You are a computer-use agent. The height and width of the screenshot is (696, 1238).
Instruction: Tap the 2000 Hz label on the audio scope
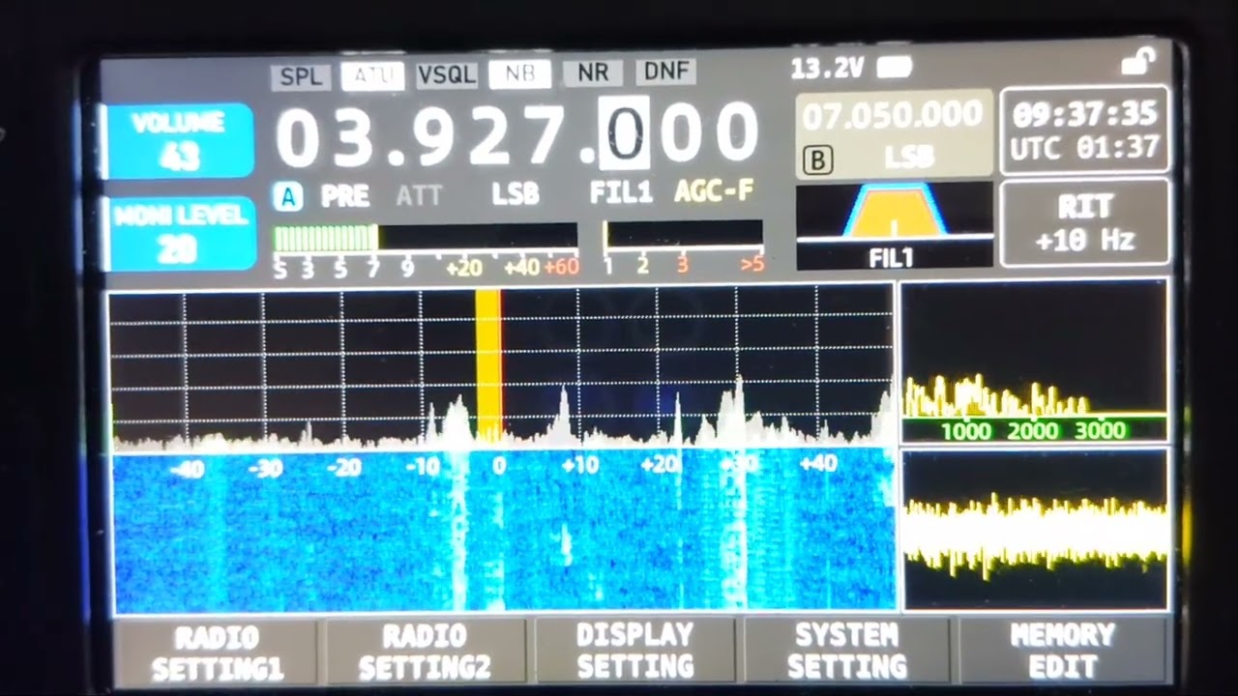tap(1033, 431)
